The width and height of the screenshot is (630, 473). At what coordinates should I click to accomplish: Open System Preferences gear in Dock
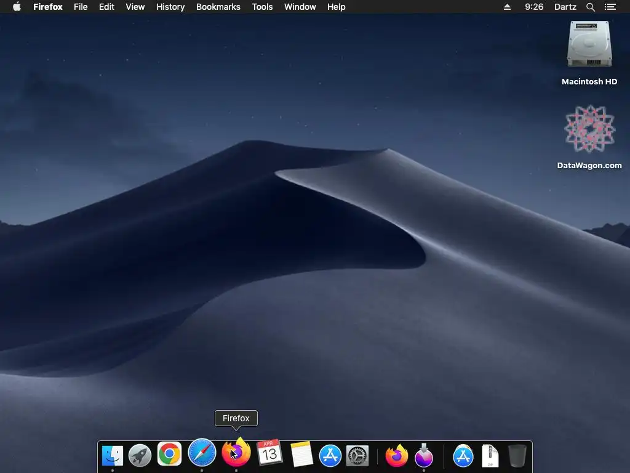point(357,456)
